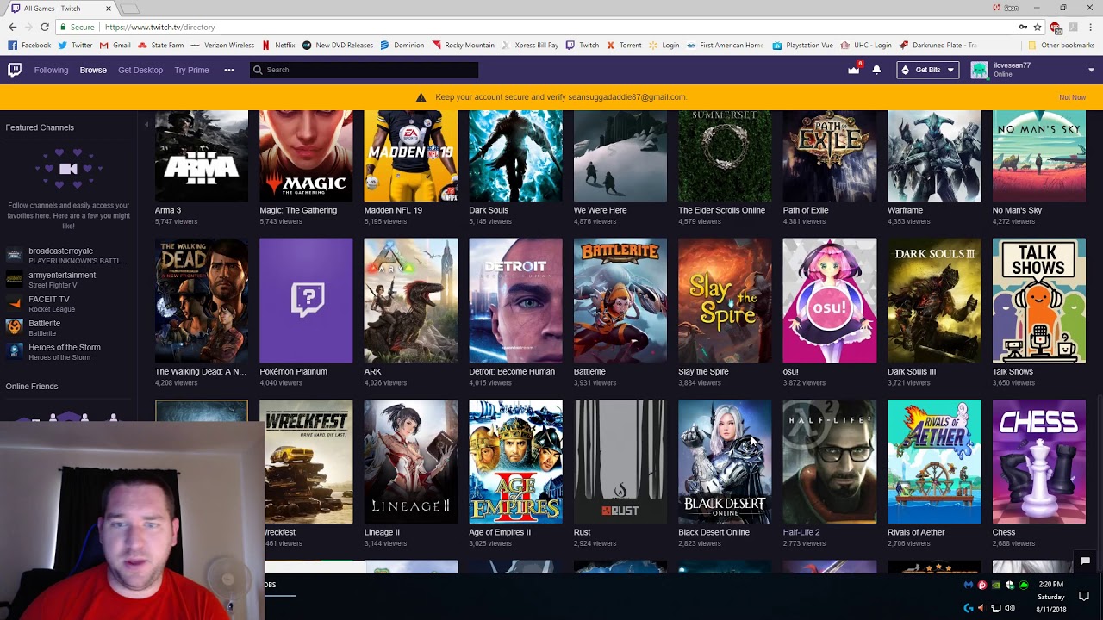Viewport: 1103px width, 620px height.
Task: Reload the page with refresh icon
Action: [47, 27]
